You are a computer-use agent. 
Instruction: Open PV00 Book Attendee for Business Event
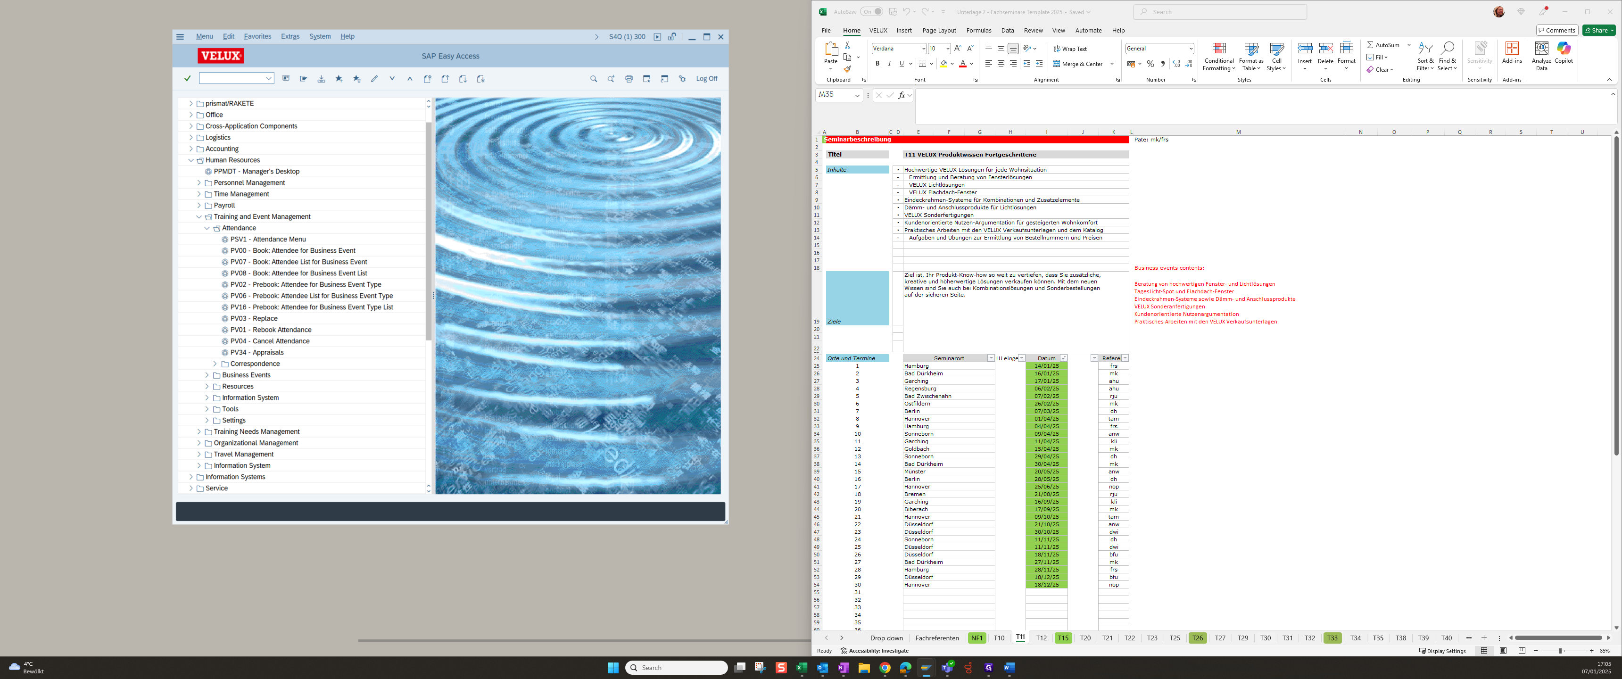click(293, 251)
